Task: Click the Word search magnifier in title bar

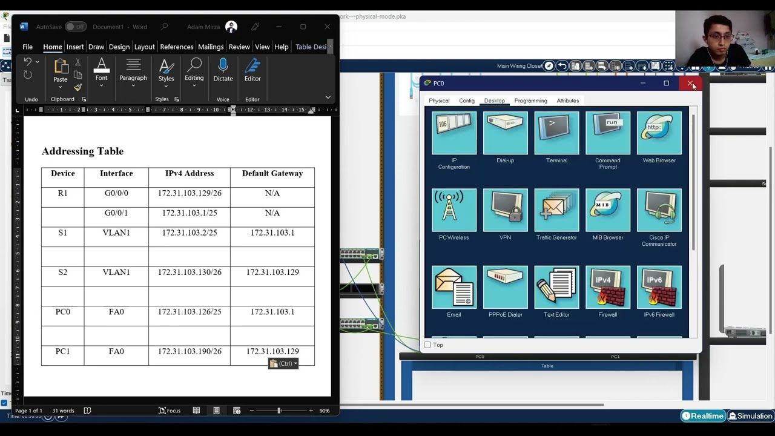Action: pyautogui.click(x=164, y=27)
